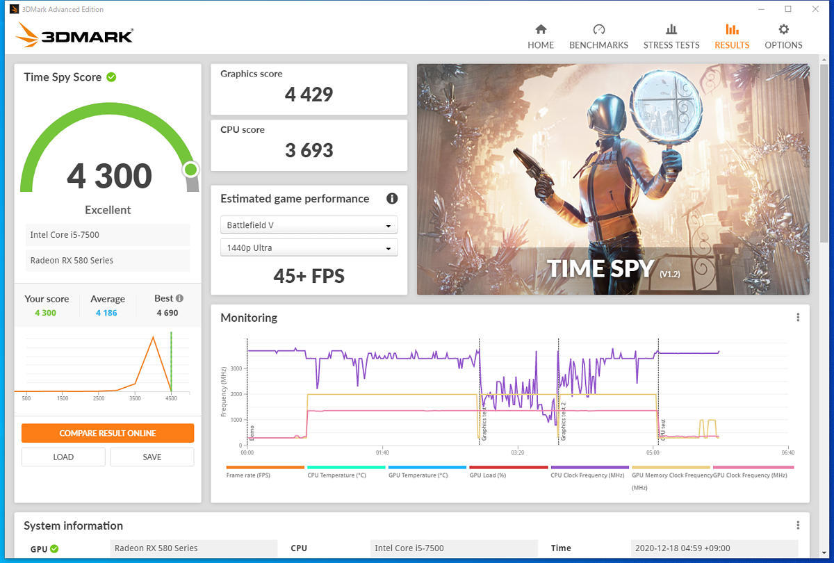Open the Benchmarks gauge icon
The height and width of the screenshot is (563, 834).
pyautogui.click(x=598, y=29)
